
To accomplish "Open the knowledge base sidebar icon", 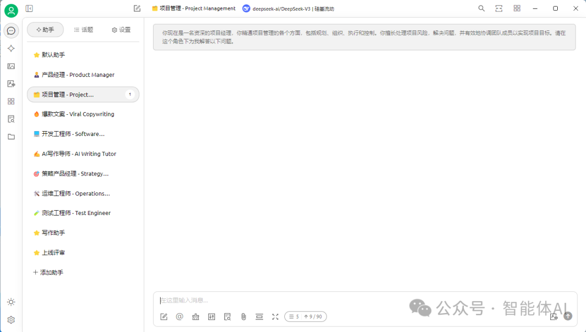I will [11, 119].
